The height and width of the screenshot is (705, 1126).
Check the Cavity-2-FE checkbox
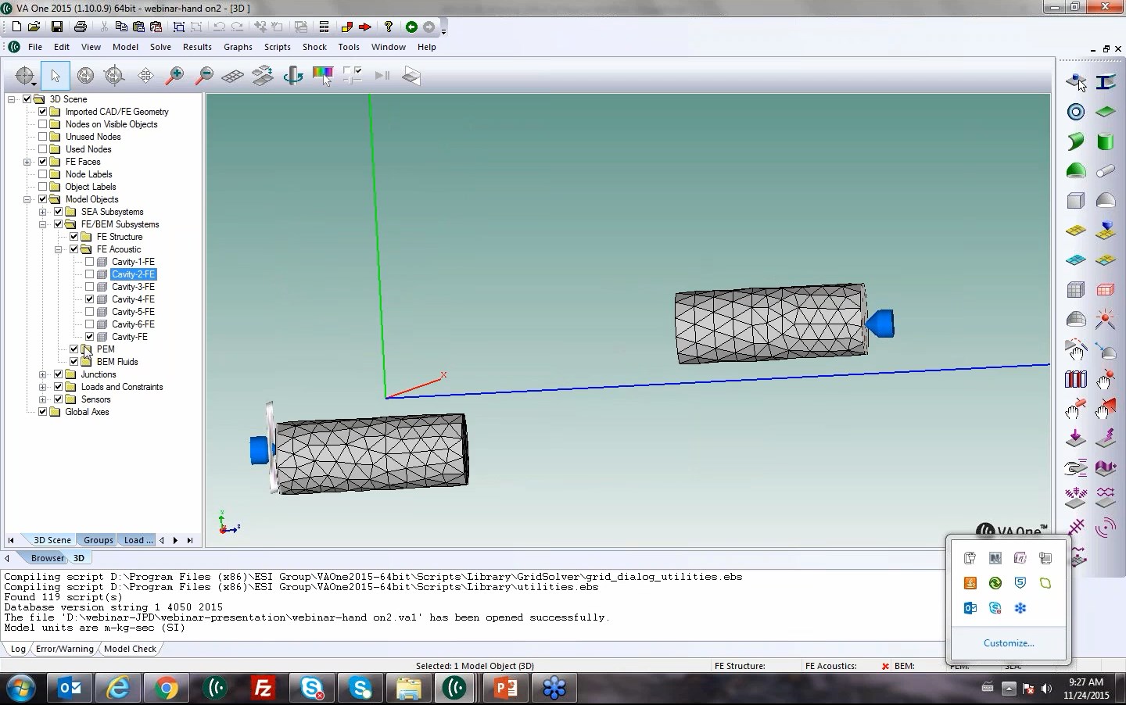point(89,274)
